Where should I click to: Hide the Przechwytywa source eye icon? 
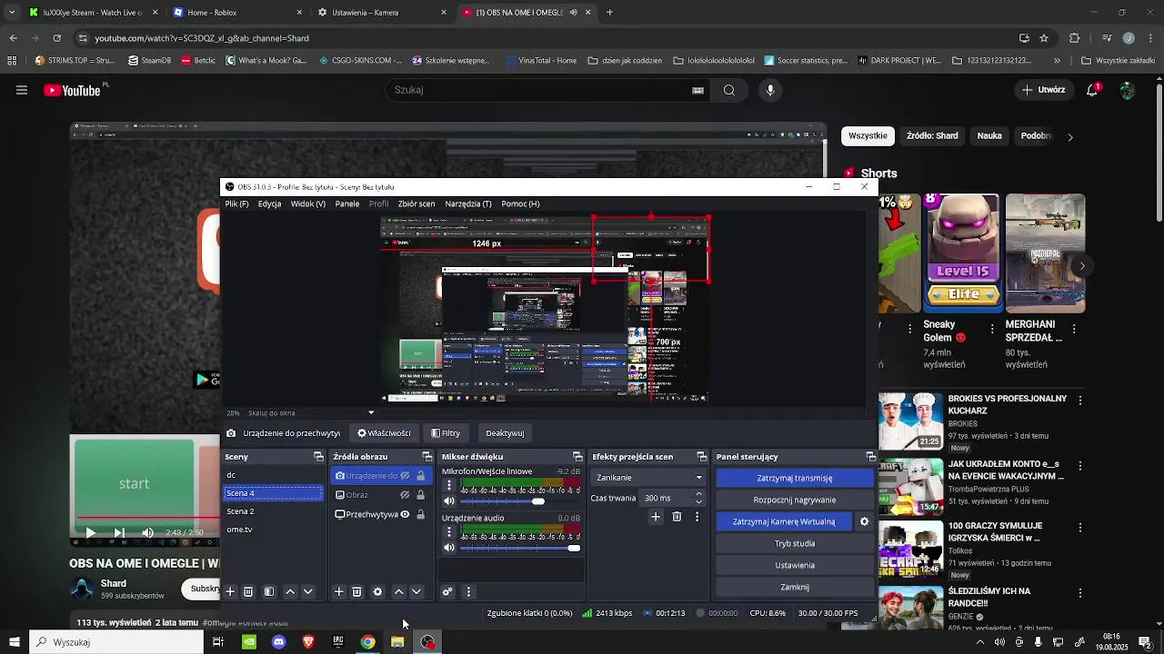(x=405, y=514)
